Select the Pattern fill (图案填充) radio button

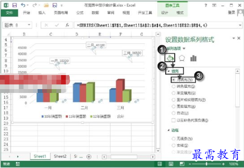pos(173,106)
